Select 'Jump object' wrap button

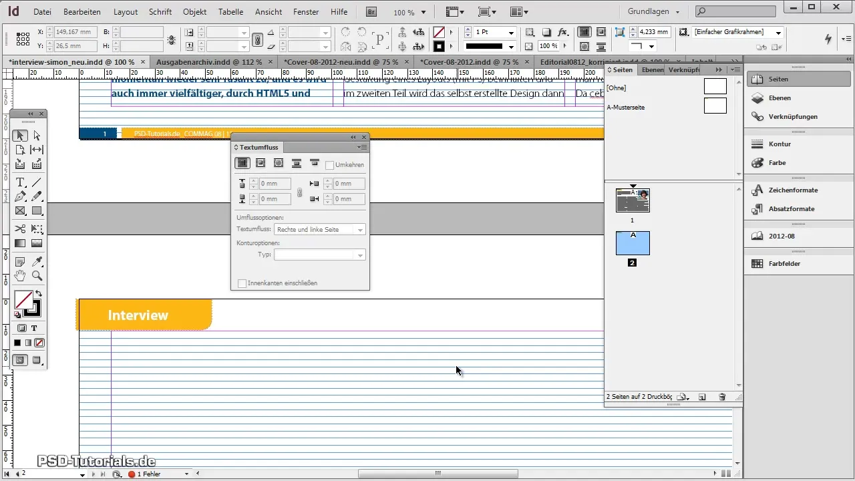coord(297,163)
